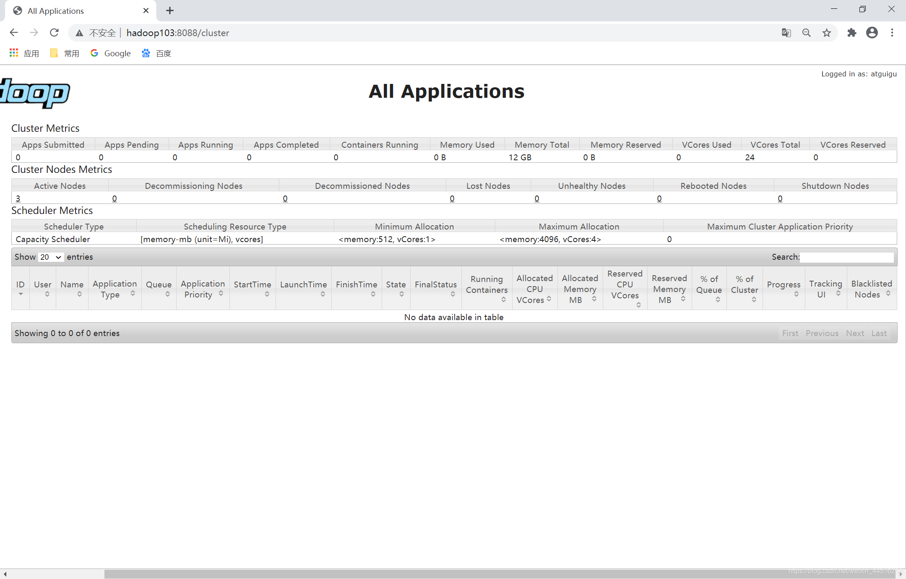The image size is (906, 579).
Task: Sort table by State column
Action: click(x=396, y=288)
